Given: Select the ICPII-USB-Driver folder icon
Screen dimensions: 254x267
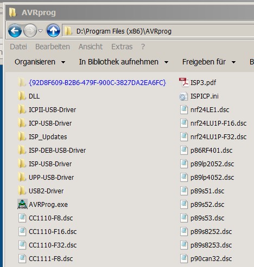Looking at the screenshot, I should click(x=22, y=109).
